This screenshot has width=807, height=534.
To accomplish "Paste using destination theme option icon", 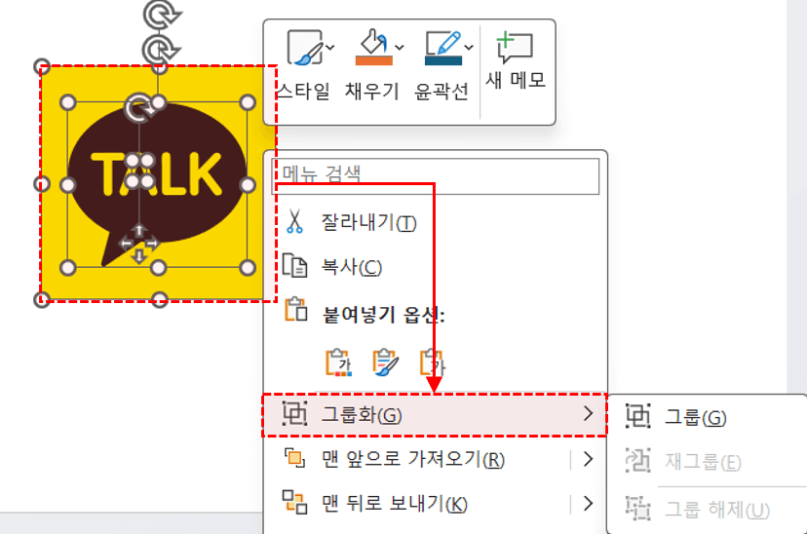I will pos(338,362).
